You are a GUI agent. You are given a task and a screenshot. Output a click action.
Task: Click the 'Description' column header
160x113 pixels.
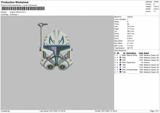click(x=131, y=53)
